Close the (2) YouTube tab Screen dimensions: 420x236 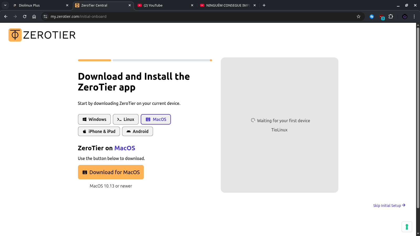click(192, 5)
